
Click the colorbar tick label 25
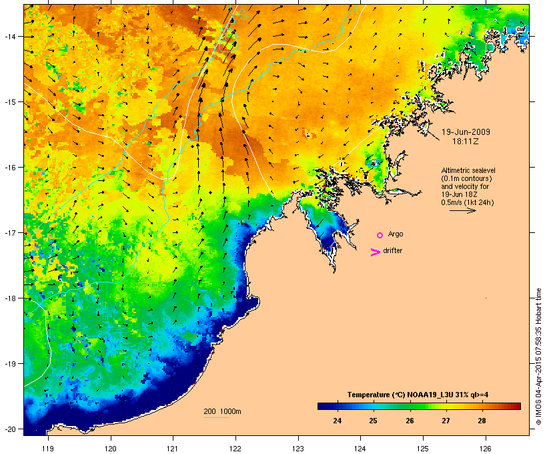pyautogui.click(x=374, y=421)
